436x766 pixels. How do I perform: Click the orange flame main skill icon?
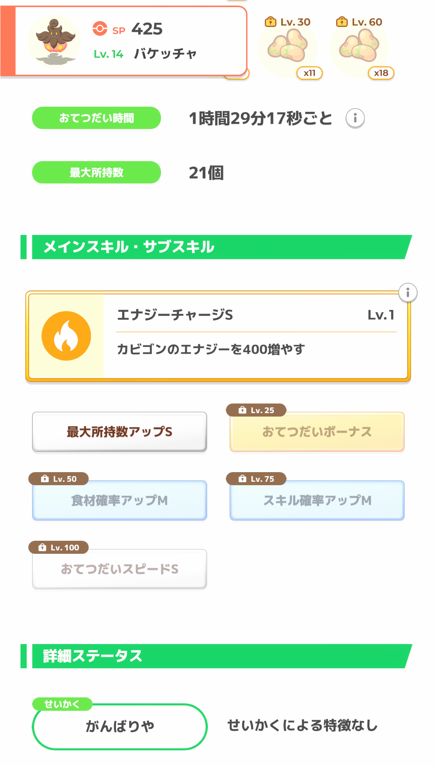(x=66, y=336)
